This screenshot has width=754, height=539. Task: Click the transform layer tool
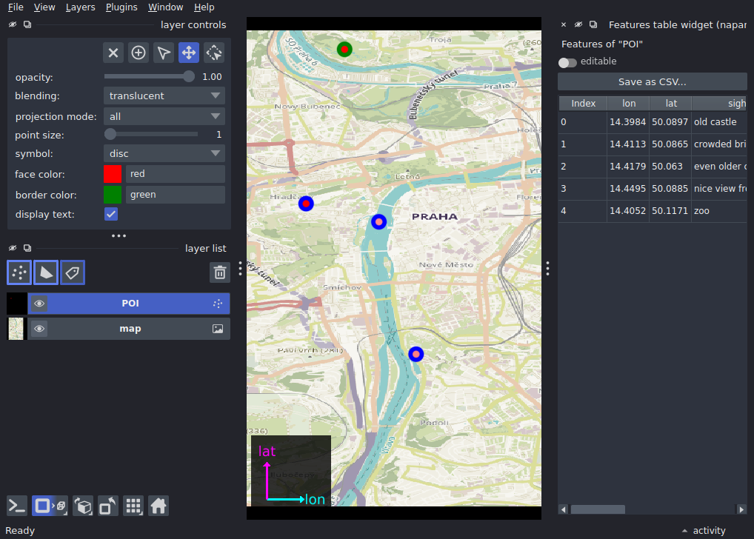(x=214, y=53)
